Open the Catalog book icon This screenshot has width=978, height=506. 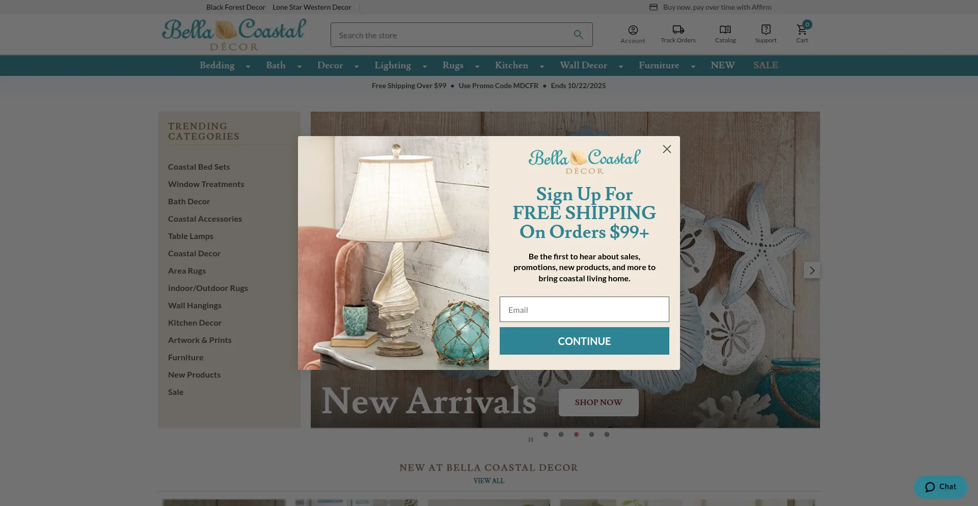[725, 30]
